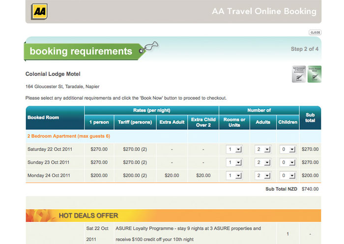Click the 'AA Travel Online Booking' header title

pyautogui.click(x=264, y=11)
